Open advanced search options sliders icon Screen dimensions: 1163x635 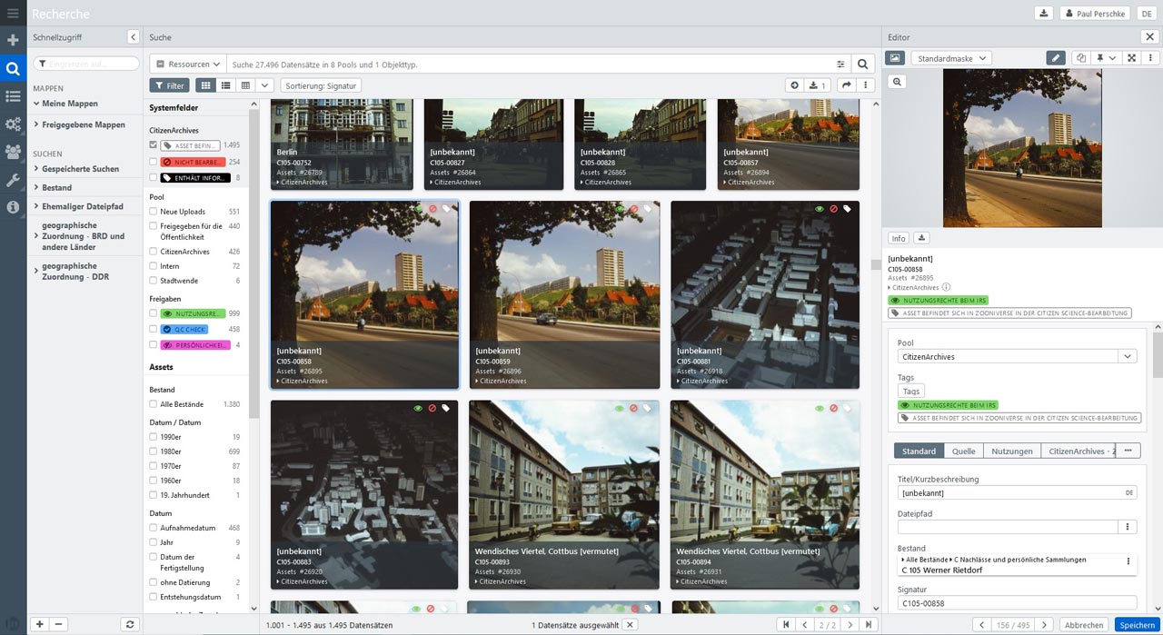click(840, 64)
